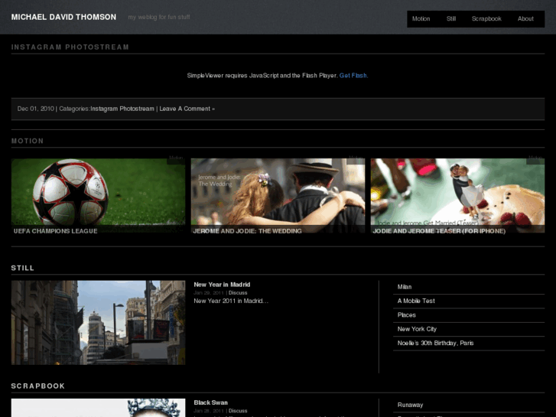Open the Still nav menu item

click(x=451, y=19)
